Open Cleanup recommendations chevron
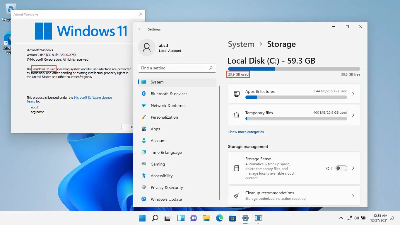 (353, 195)
